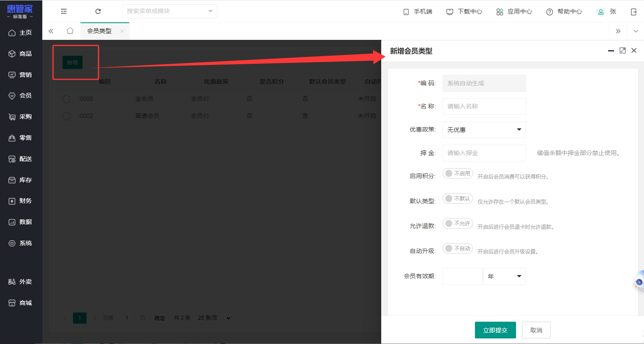Open the 零售 retail sidebar menu
644x344 pixels.
pos(21,138)
